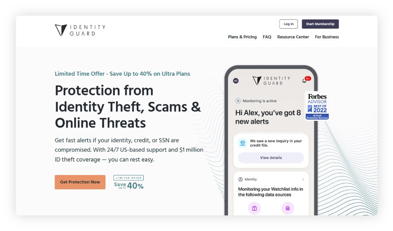Click Get Protection Now
Image resolution: width=393 pixels, height=231 pixels.
coord(80,182)
